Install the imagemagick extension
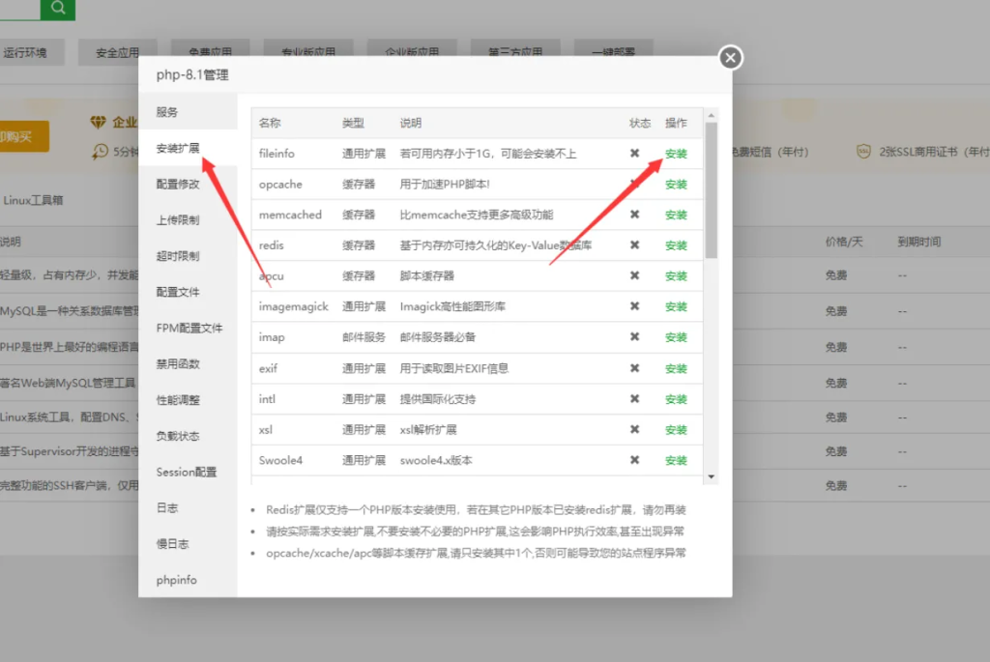 [x=675, y=306]
